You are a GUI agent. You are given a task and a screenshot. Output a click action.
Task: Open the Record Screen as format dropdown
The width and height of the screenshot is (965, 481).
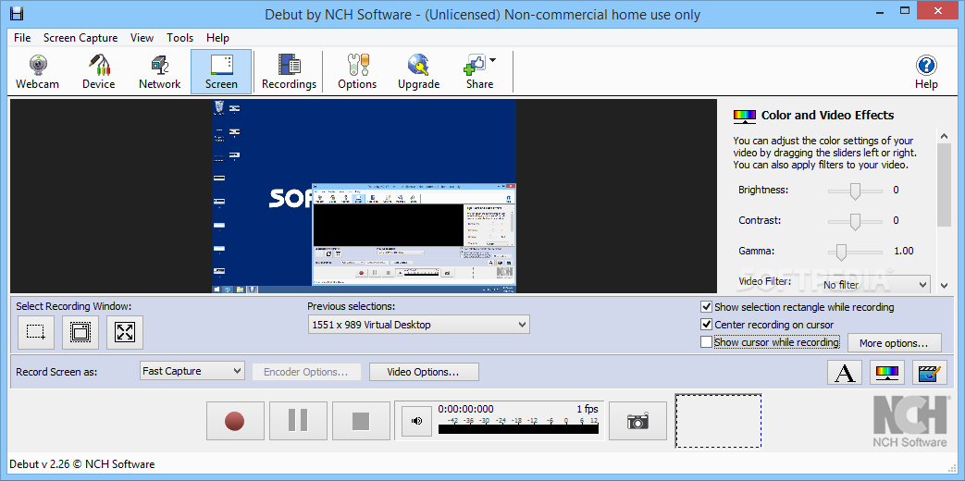click(x=192, y=371)
